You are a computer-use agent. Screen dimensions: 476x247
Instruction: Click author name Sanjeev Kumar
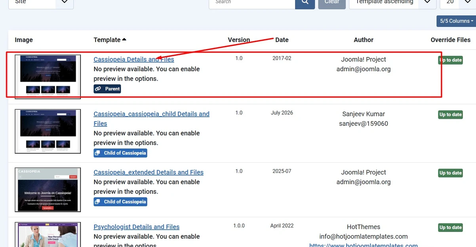point(364,114)
